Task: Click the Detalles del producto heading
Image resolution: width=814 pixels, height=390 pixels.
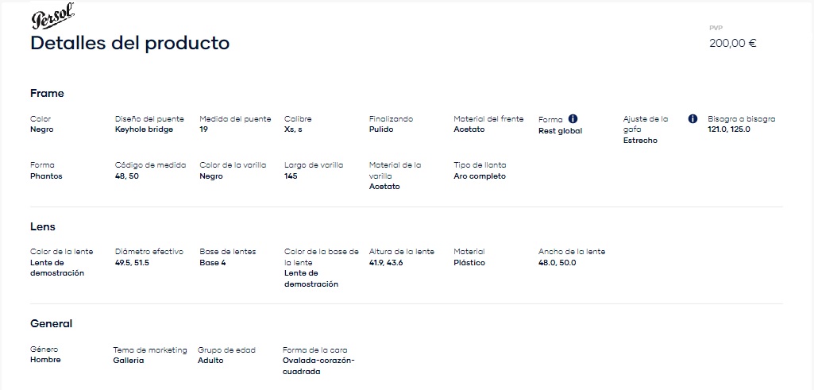Action: point(129,43)
